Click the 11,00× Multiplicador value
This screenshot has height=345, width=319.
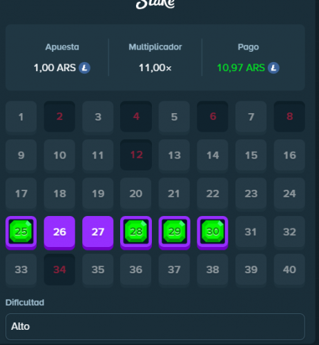(x=155, y=68)
